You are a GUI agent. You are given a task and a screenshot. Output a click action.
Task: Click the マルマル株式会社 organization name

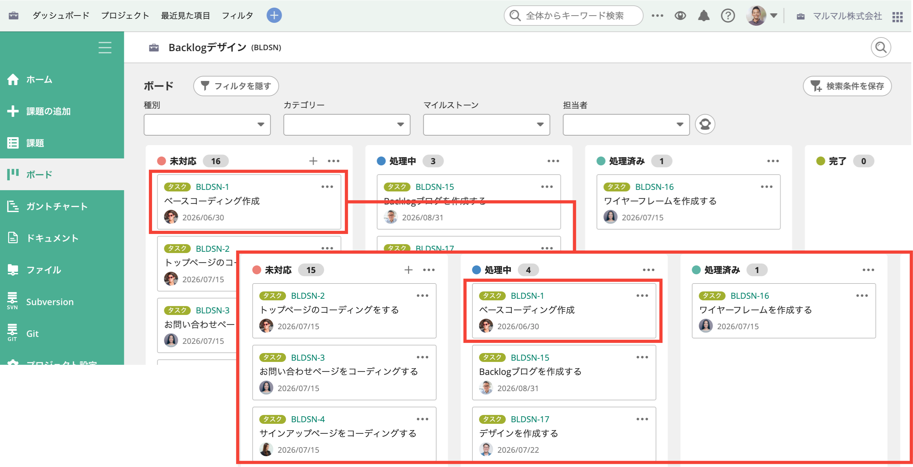[x=847, y=16]
